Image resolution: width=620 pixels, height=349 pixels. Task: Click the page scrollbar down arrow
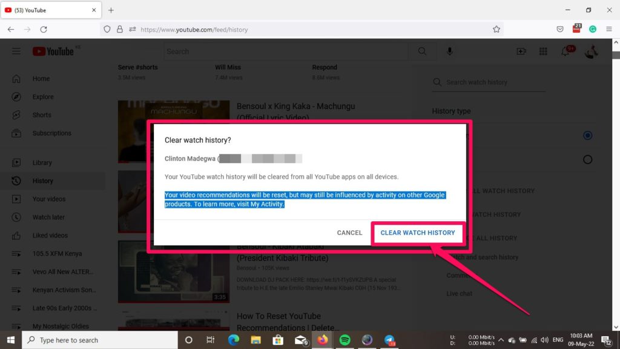click(x=616, y=327)
